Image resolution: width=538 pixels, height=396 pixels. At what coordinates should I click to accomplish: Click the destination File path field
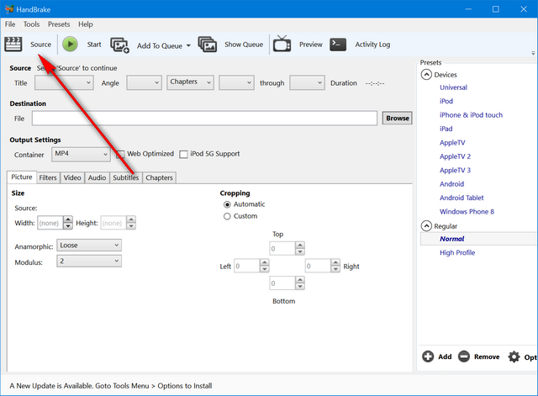pos(204,118)
